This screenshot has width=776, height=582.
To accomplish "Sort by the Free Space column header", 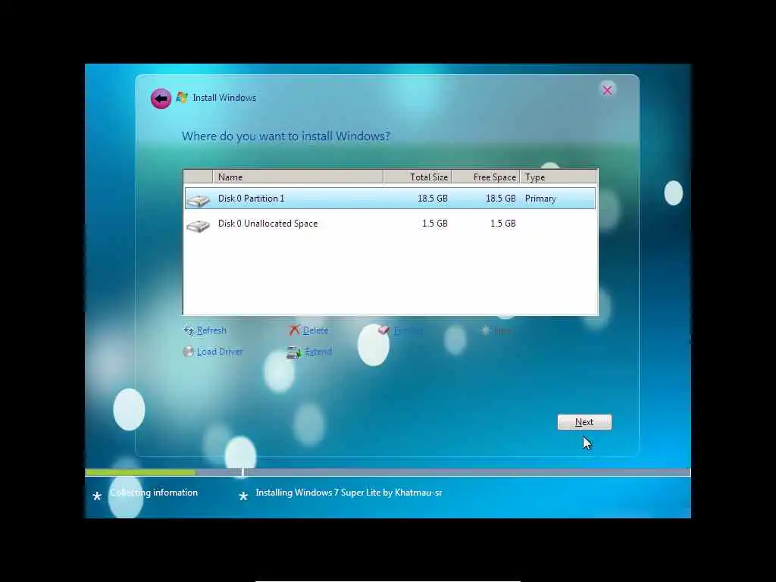I will pyautogui.click(x=486, y=177).
